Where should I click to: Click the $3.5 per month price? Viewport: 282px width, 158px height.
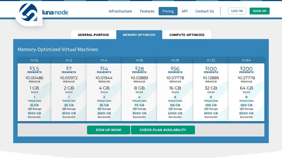click(x=34, y=70)
